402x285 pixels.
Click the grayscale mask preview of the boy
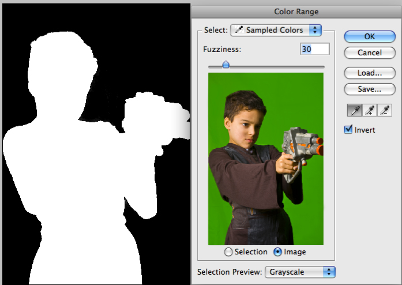point(96,144)
